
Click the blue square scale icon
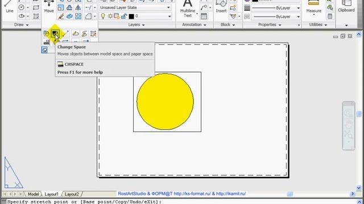point(61,7)
